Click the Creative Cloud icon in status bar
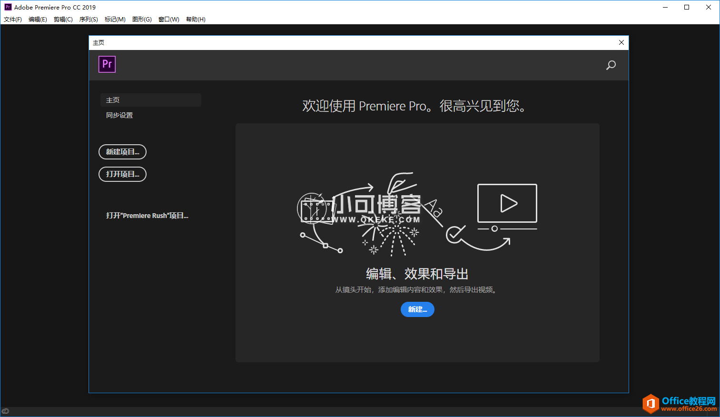720x417 pixels. tap(5, 411)
